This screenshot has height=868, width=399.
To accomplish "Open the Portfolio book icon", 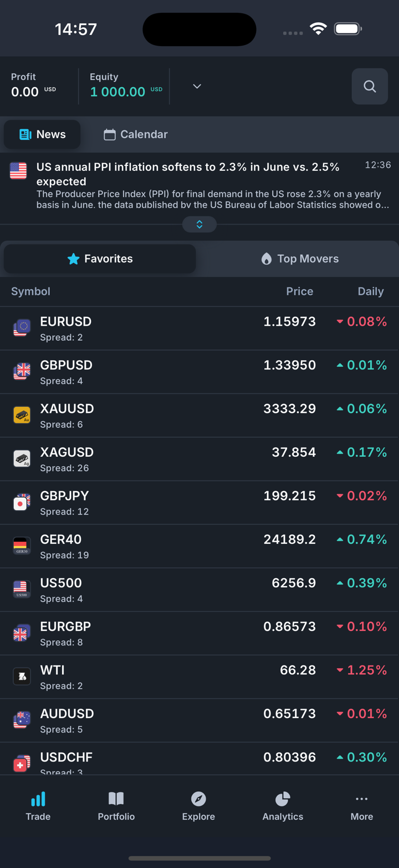I will [x=116, y=799].
